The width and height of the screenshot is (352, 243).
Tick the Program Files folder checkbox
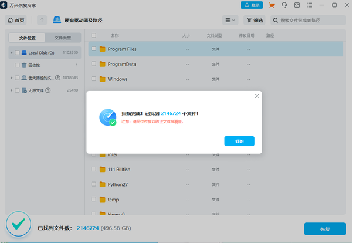pos(94,49)
